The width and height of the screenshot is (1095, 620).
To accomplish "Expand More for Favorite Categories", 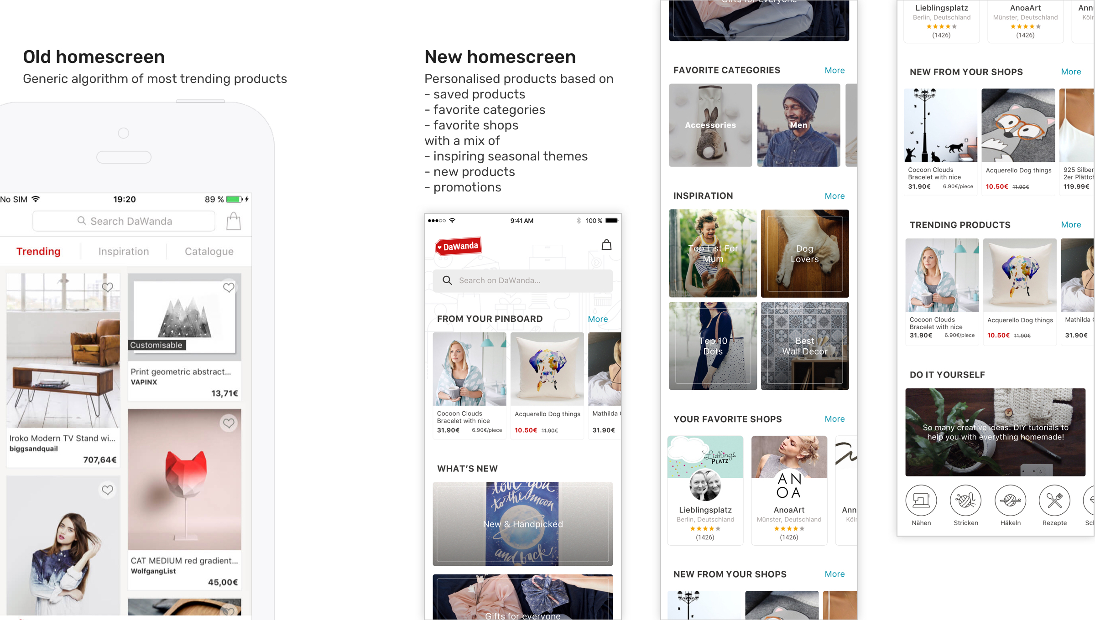I will [x=834, y=70].
